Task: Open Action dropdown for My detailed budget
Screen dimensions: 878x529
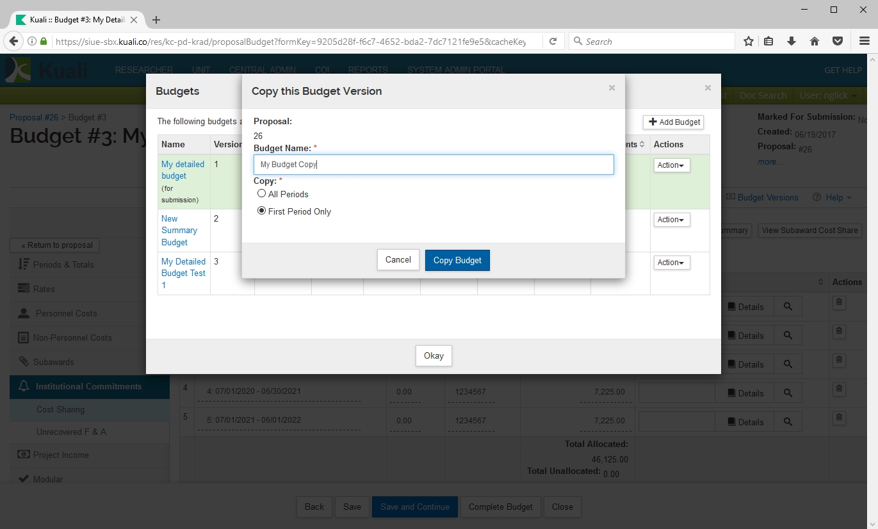Action: click(671, 165)
